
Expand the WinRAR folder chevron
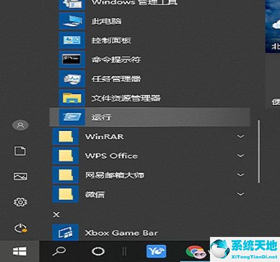(241, 136)
